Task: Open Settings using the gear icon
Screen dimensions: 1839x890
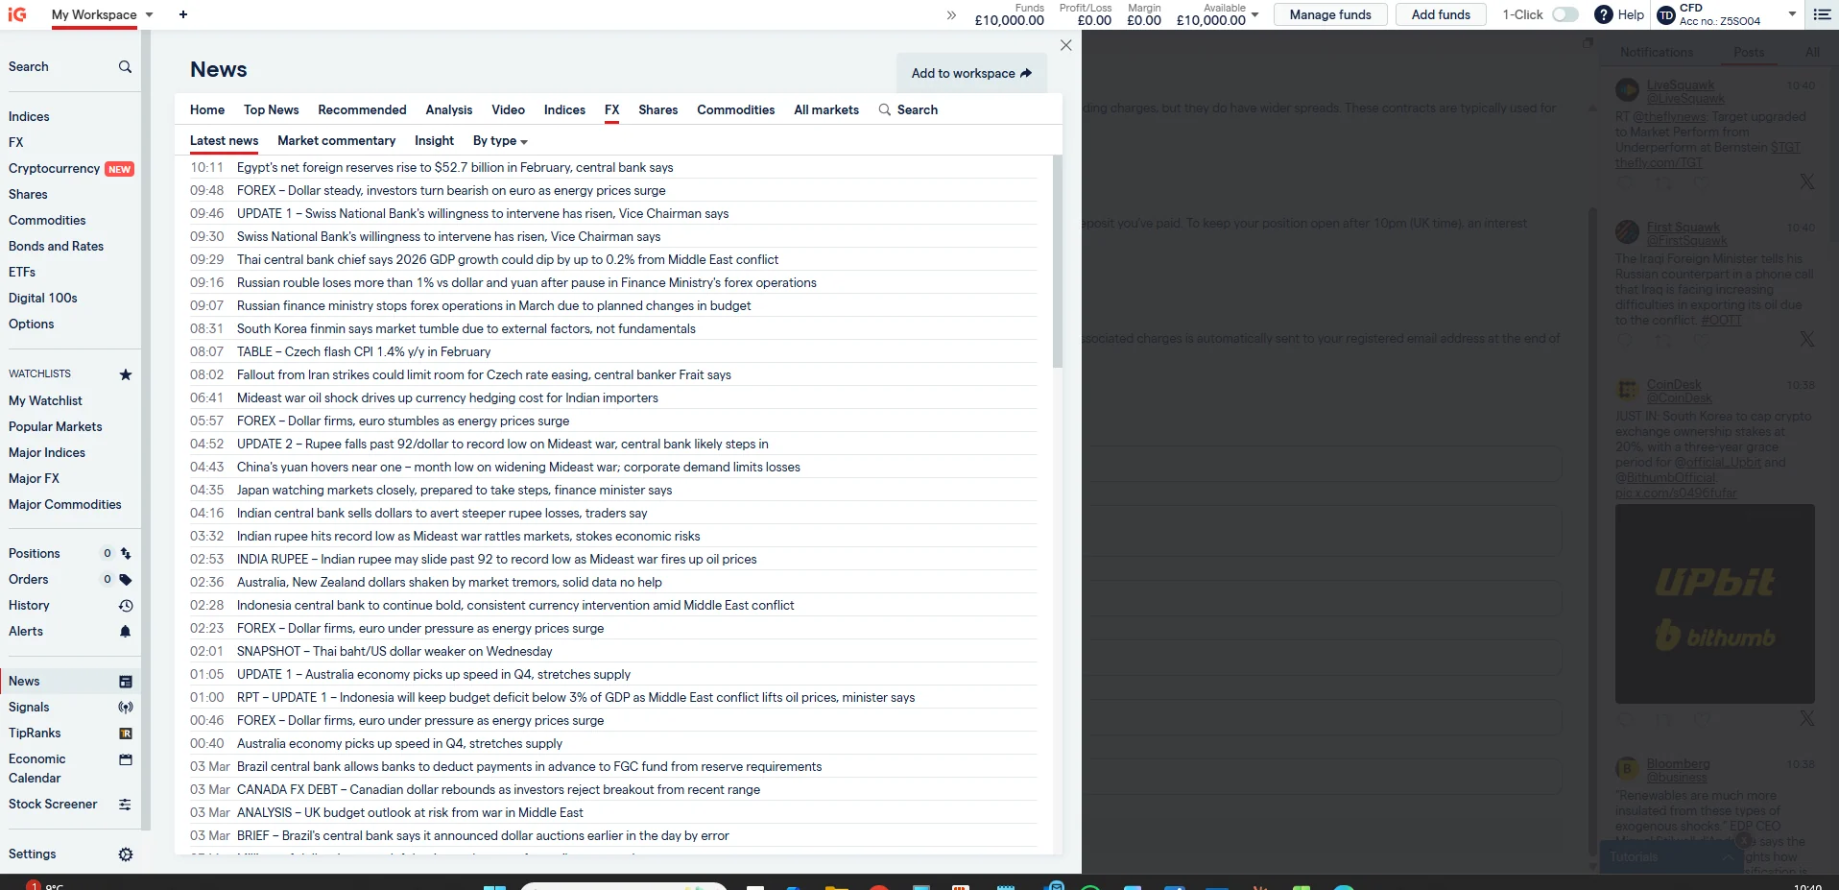Action: 125,854
